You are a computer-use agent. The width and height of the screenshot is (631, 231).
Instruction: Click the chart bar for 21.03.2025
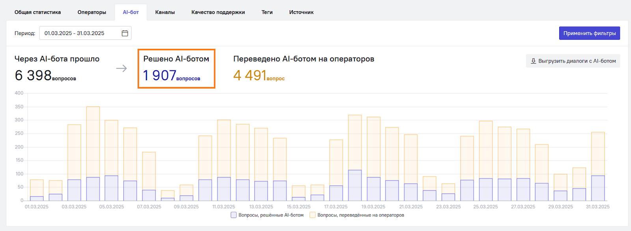tap(411, 168)
